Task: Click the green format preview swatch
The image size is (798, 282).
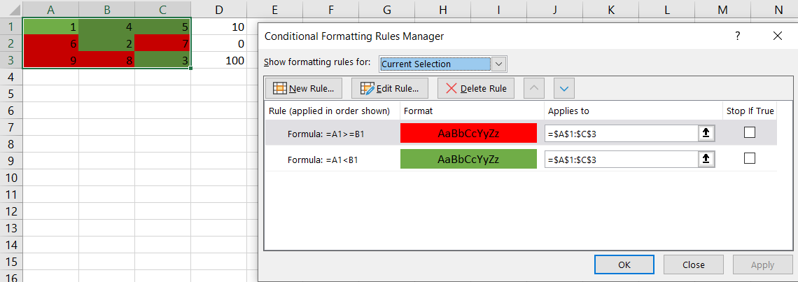Action: point(468,159)
